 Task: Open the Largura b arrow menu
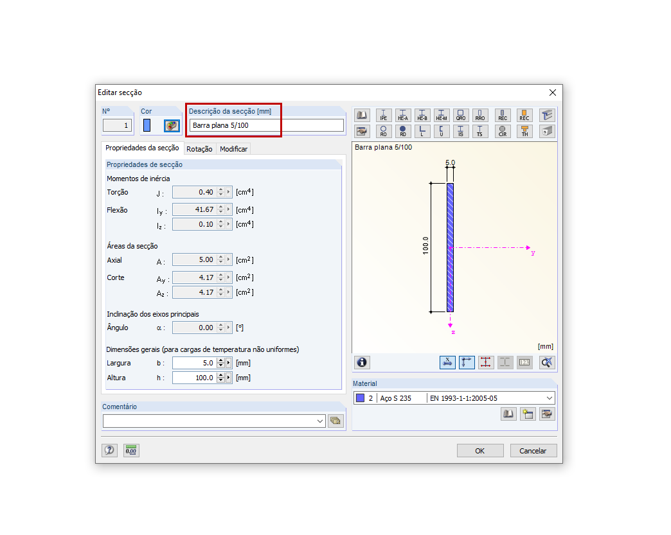click(x=229, y=363)
